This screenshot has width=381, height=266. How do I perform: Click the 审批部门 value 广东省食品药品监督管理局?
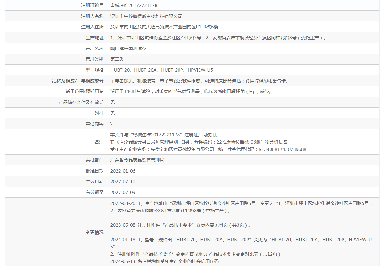[137, 160]
